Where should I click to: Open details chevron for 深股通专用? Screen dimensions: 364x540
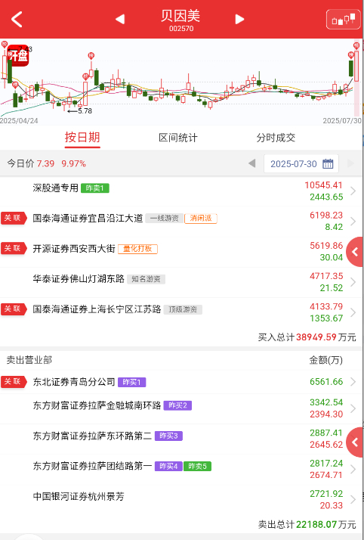click(353, 191)
